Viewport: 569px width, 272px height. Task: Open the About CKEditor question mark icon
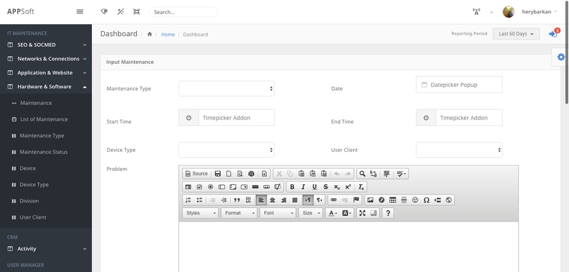coord(388,213)
